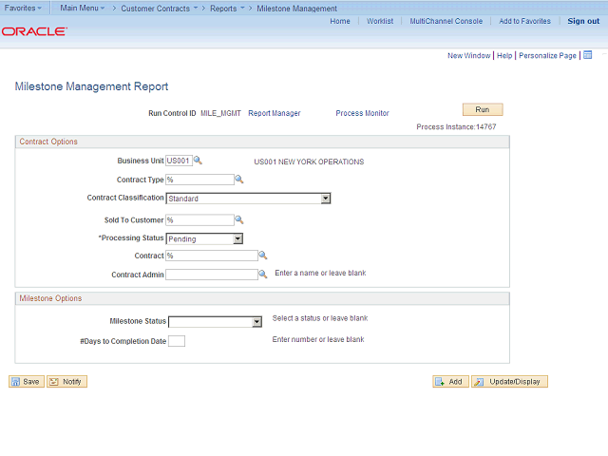
Task: Expand Contract Classification dropdown
Action: click(x=326, y=199)
